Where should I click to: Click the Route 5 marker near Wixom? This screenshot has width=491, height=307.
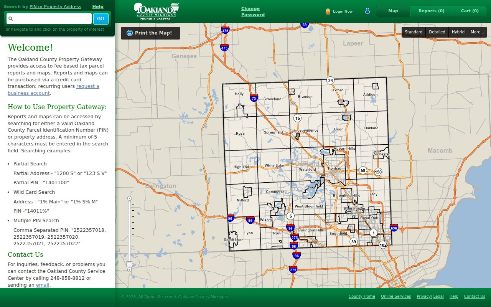click(x=290, y=216)
